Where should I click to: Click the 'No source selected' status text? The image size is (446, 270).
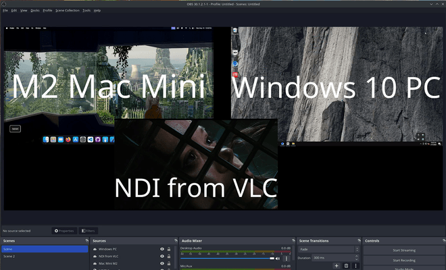tap(16, 231)
